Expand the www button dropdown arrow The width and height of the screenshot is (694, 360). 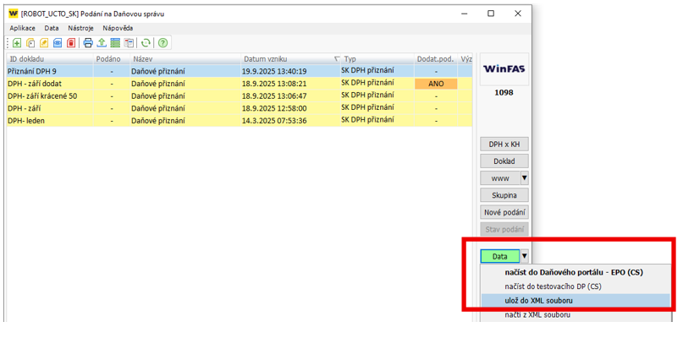coord(524,178)
